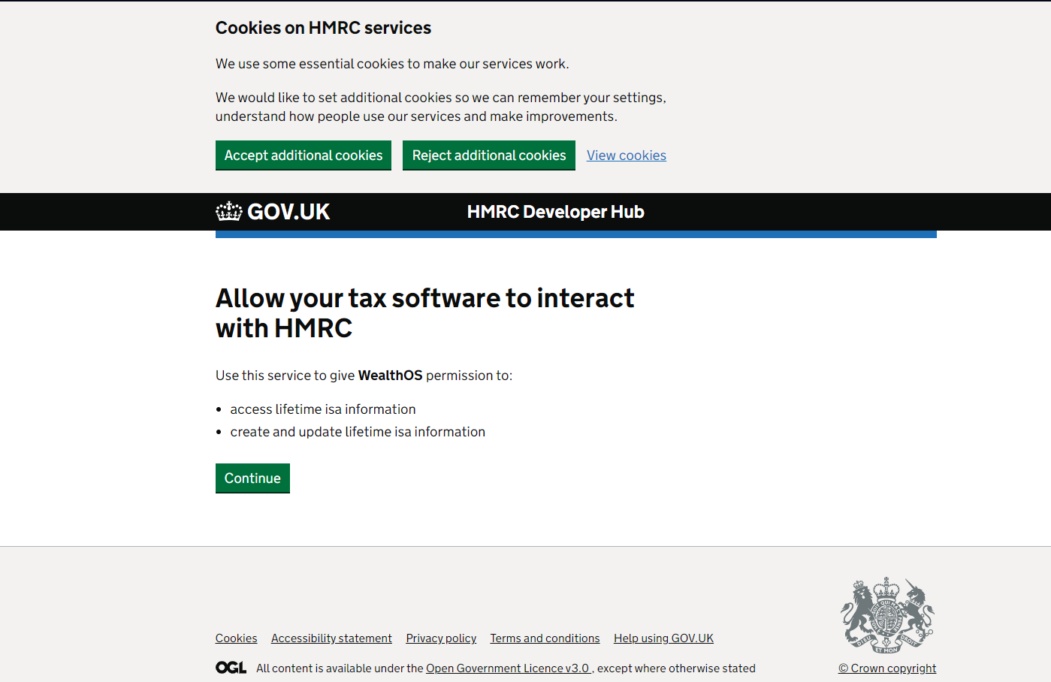Open Help using GOV.UK link
The width and height of the screenshot is (1051, 682).
pyautogui.click(x=663, y=638)
